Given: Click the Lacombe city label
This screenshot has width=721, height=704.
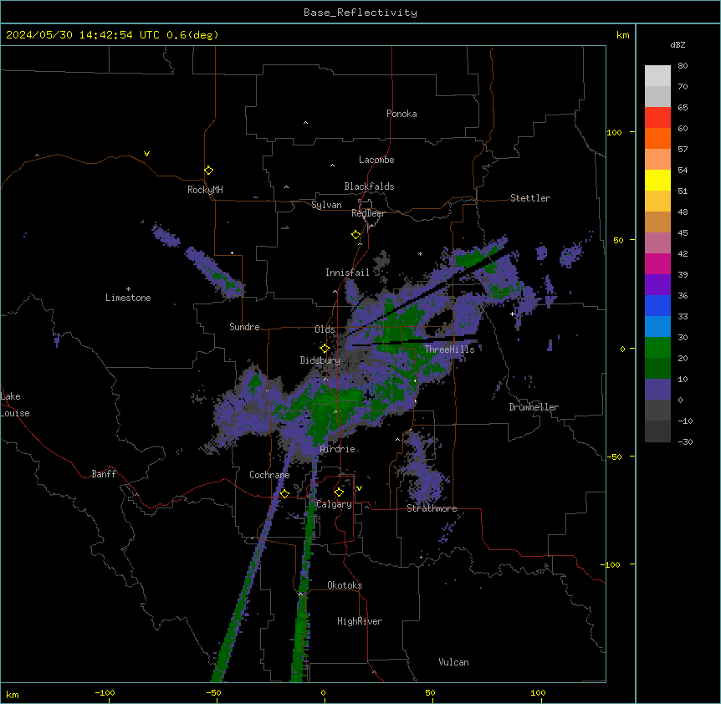Looking at the screenshot, I should click(376, 160).
